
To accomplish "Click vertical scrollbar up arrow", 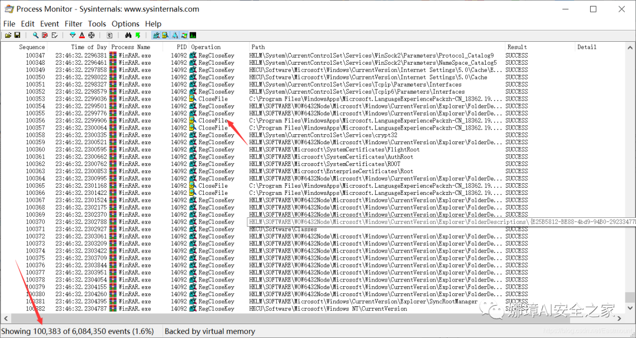I will click(x=631, y=47).
